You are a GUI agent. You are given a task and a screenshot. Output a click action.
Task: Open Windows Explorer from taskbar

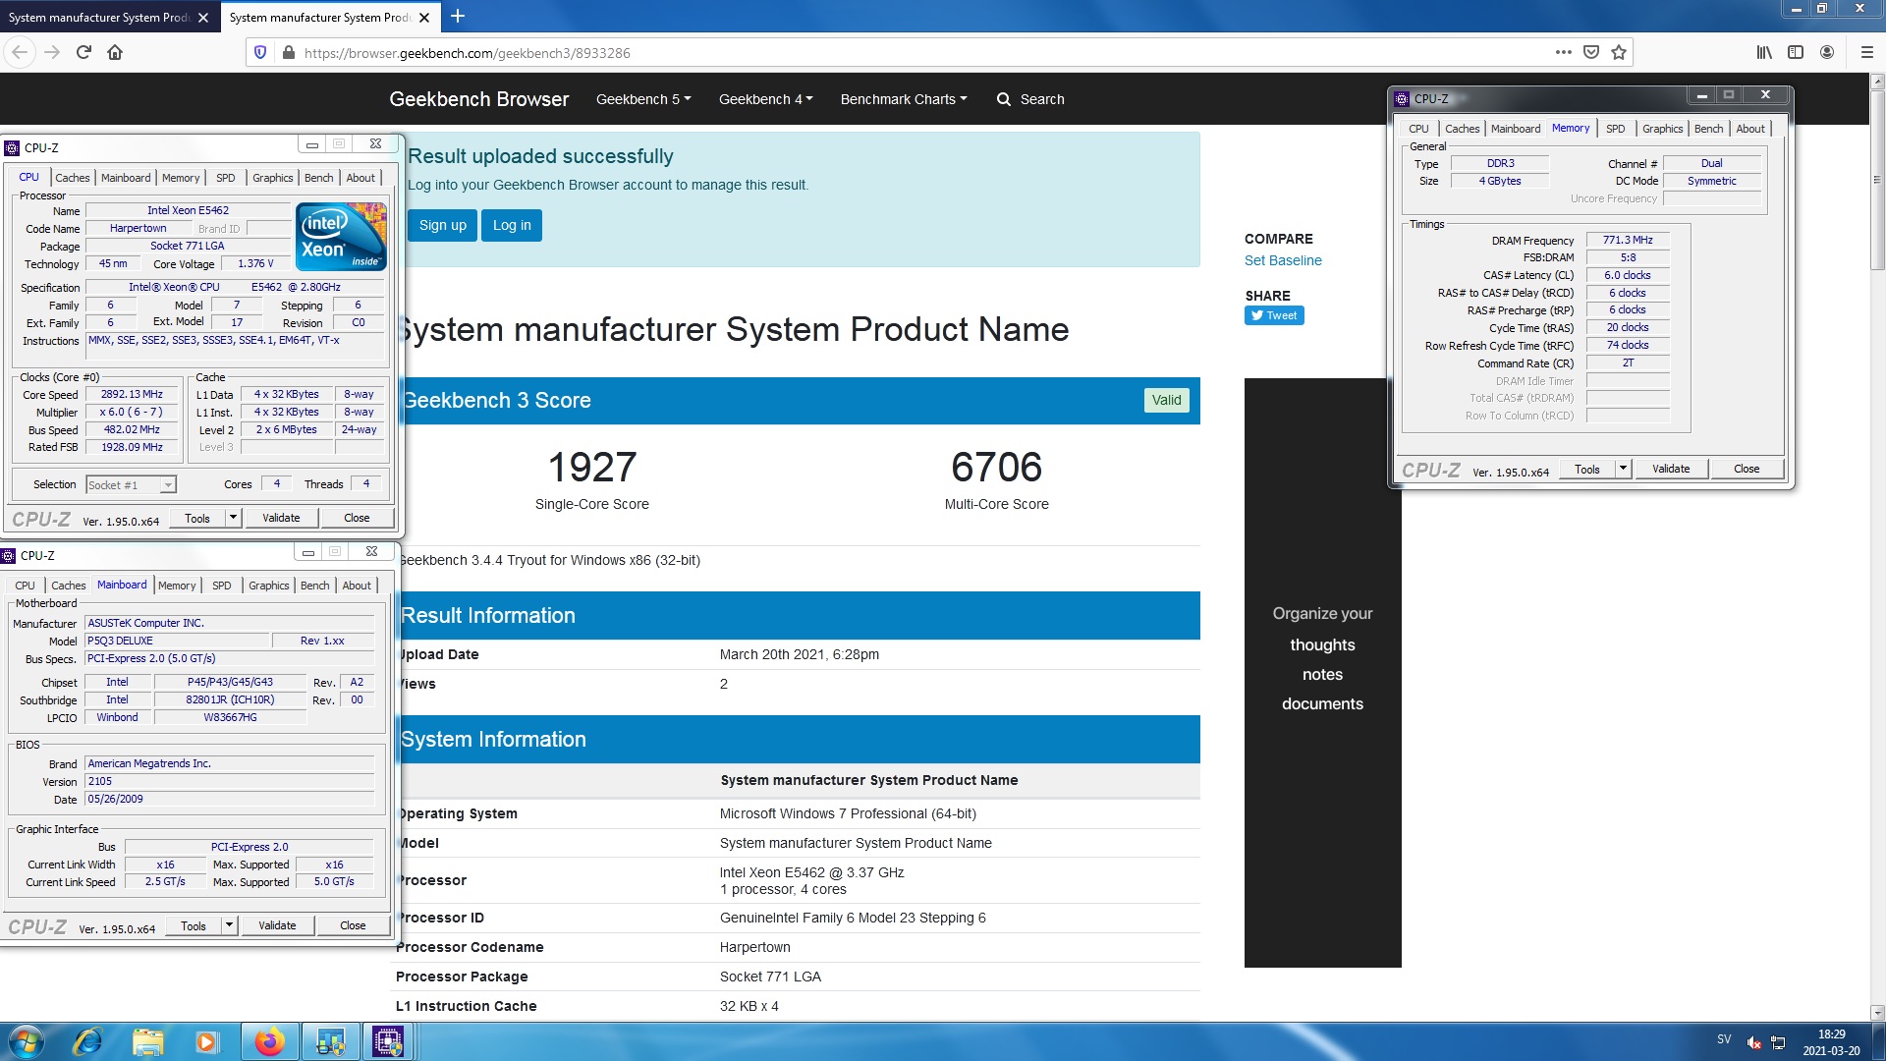click(x=147, y=1041)
